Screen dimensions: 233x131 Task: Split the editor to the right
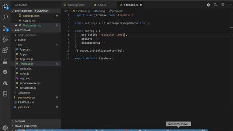point(222,5)
